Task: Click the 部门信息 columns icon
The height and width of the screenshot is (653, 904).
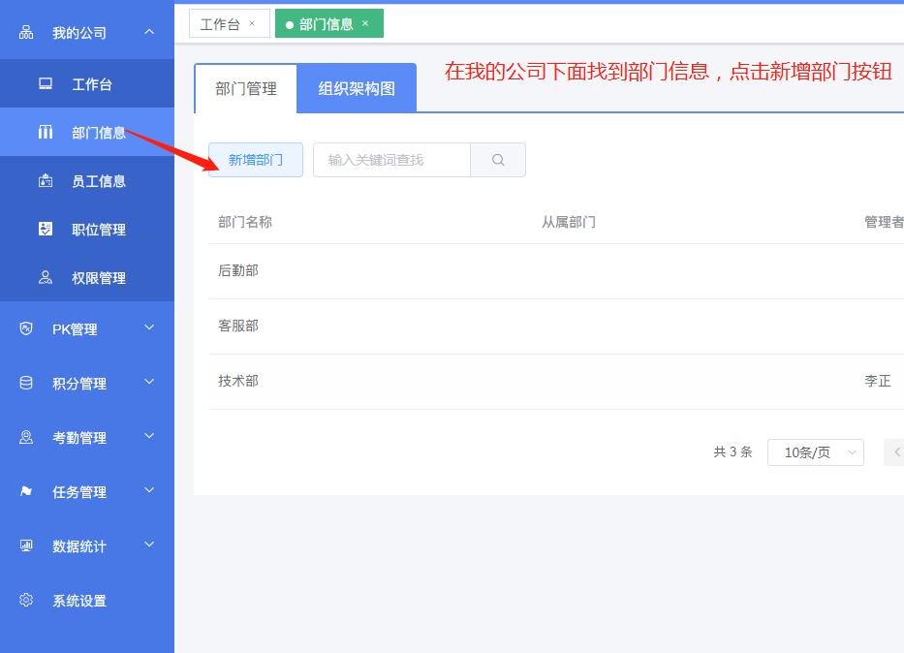Action: (x=46, y=133)
